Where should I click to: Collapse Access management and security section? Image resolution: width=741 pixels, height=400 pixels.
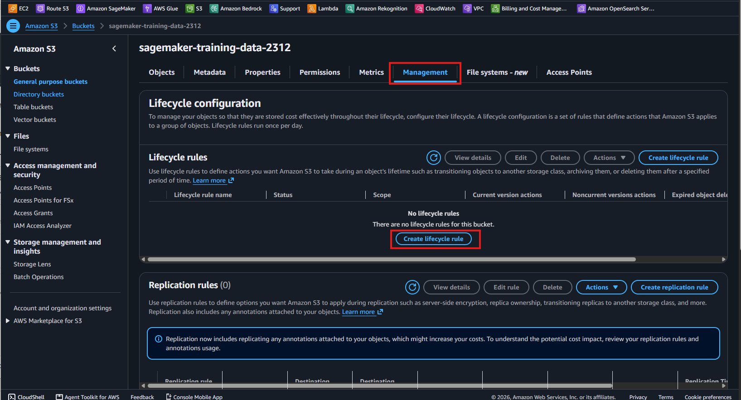(8, 165)
